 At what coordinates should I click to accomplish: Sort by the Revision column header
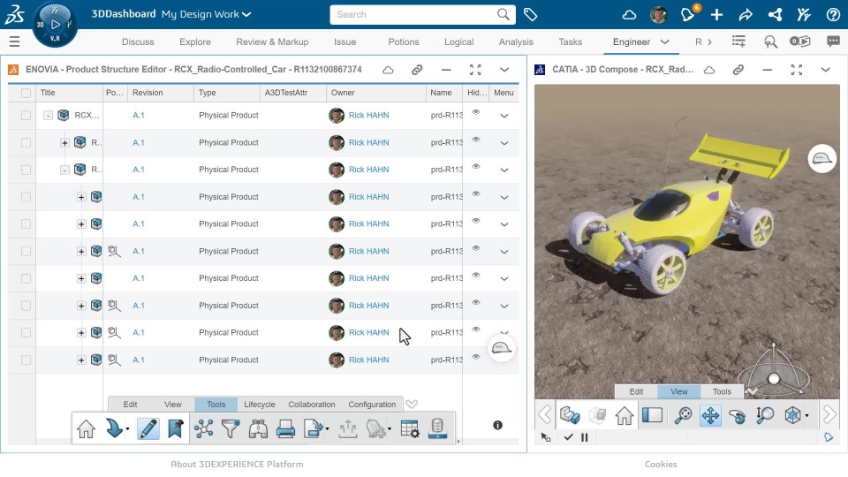tap(148, 93)
